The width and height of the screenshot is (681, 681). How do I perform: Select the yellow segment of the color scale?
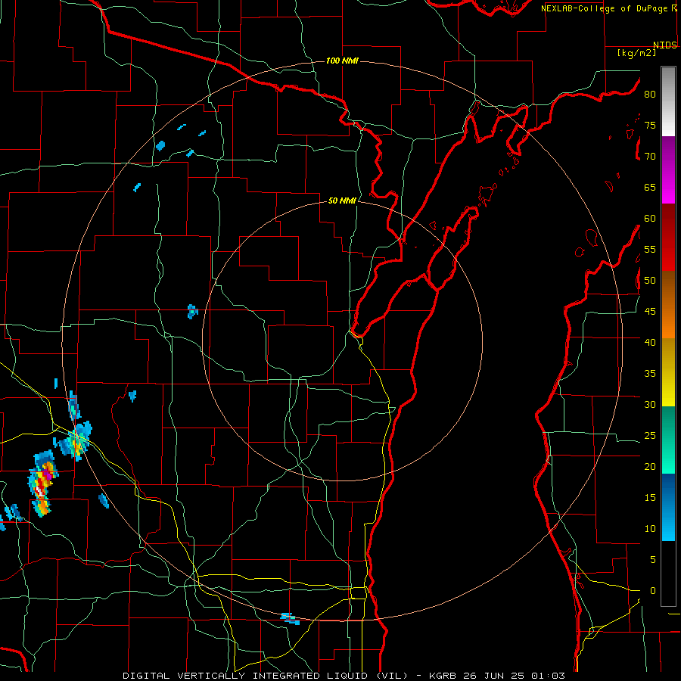pyautogui.click(x=668, y=372)
